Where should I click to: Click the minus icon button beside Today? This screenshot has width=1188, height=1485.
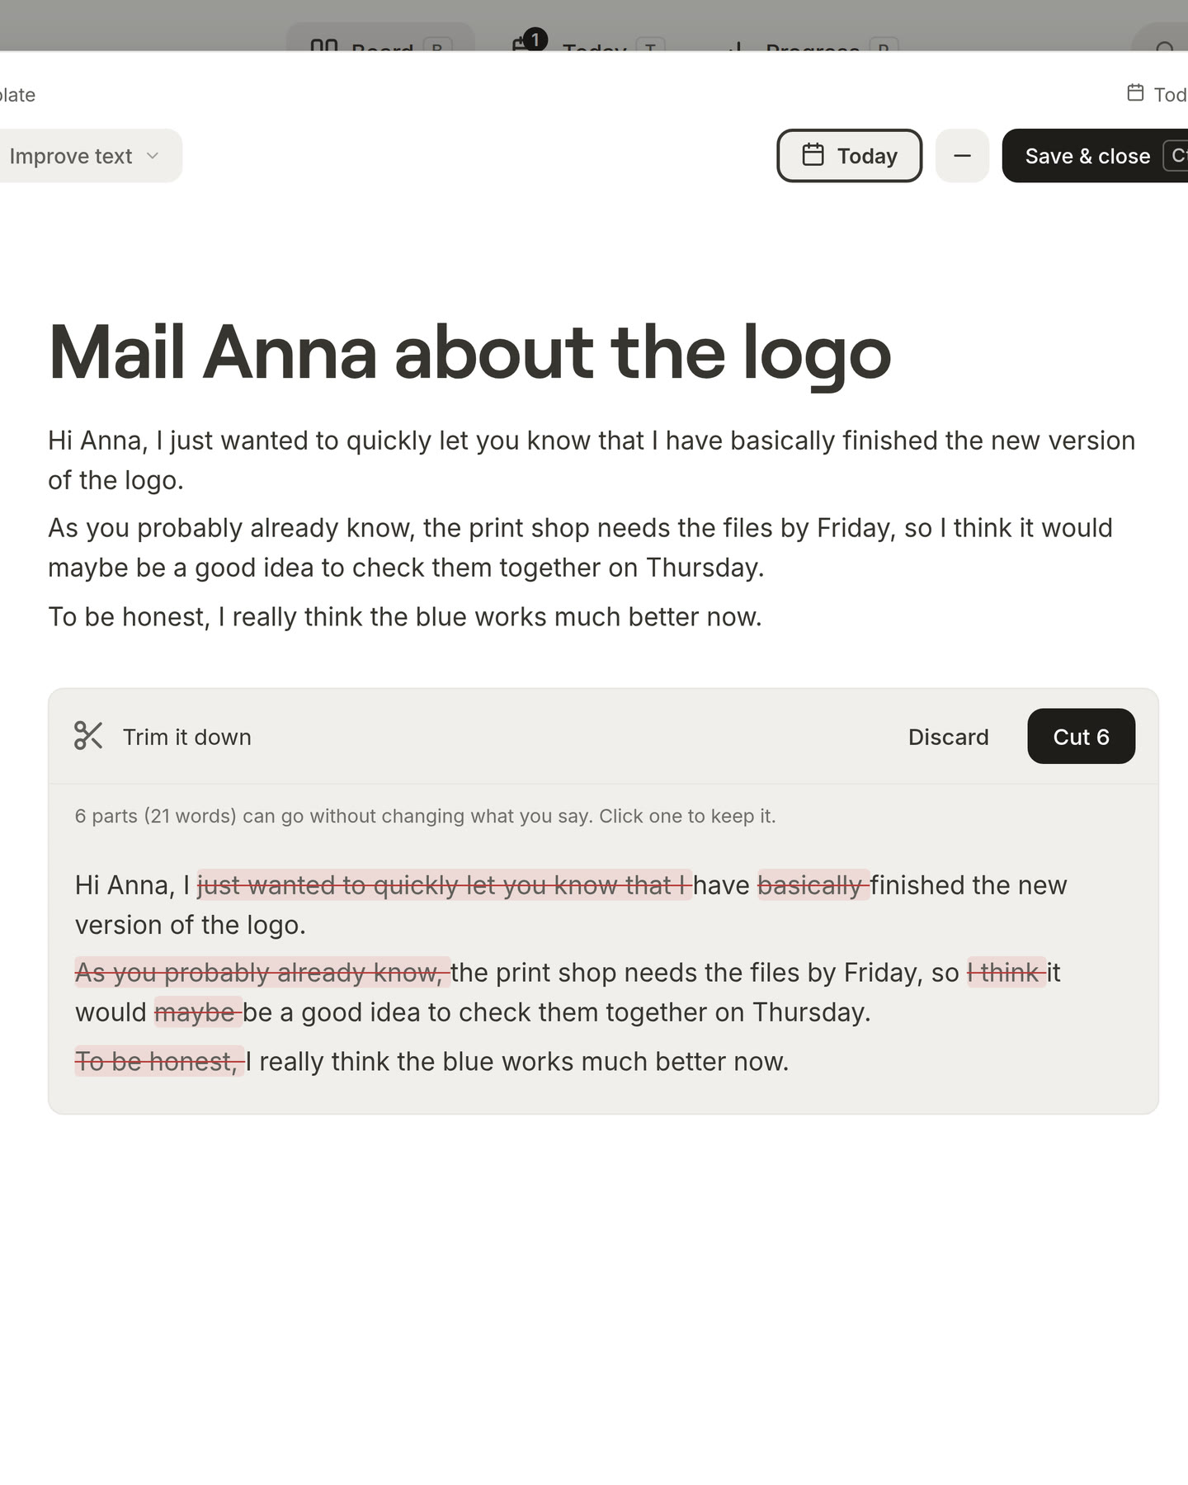(962, 156)
